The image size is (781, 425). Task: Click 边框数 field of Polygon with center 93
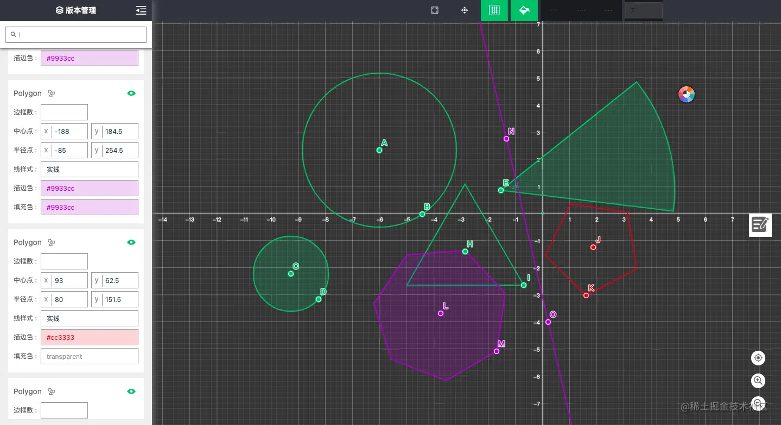64,261
